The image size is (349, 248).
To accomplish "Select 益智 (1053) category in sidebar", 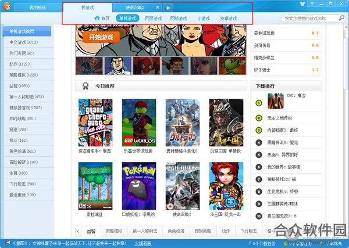I will pos(29,85).
